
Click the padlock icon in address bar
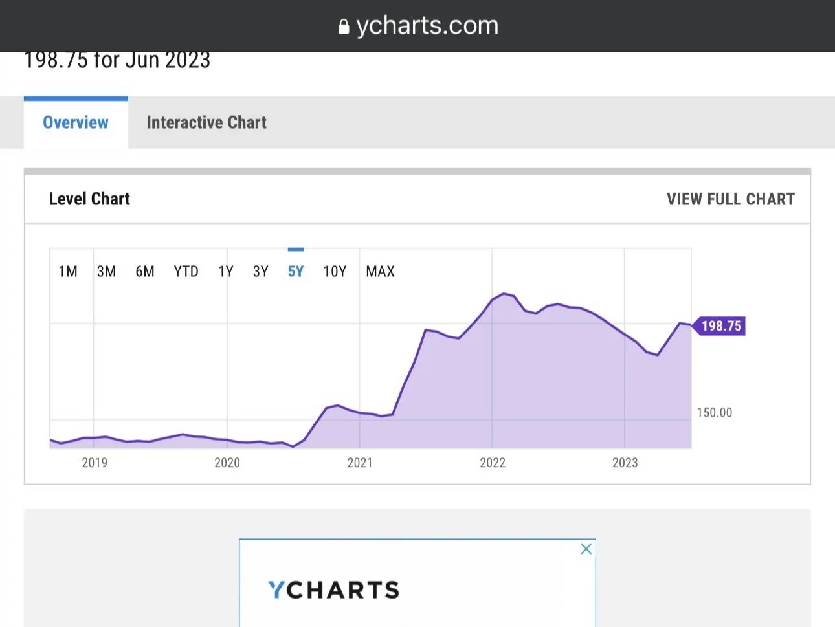[344, 27]
